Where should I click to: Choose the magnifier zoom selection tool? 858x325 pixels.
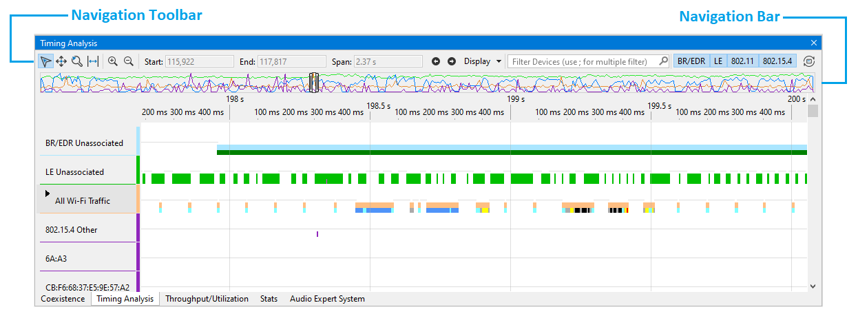[77, 61]
